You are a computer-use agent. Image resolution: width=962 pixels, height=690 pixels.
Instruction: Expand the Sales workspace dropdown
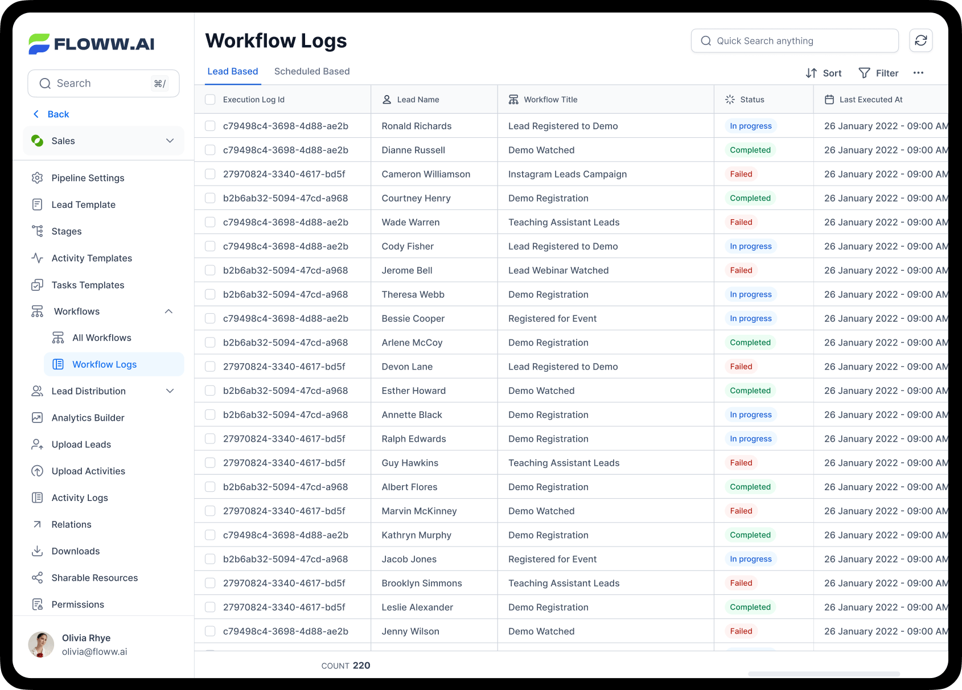(x=170, y=141)
